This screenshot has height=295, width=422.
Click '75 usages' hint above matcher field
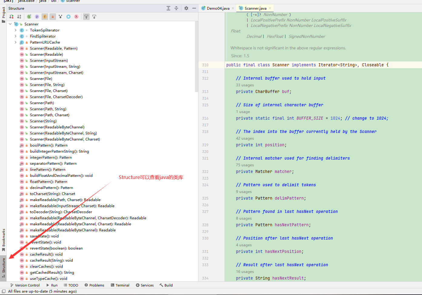pyautogui.click(x=245, y=165)
